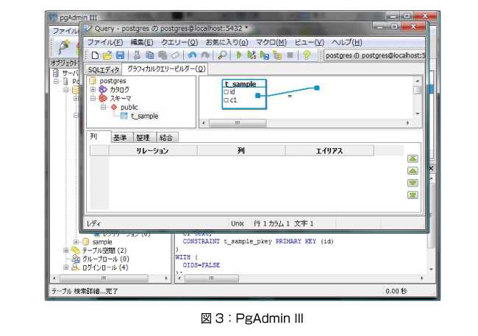Open the ビュー(V) menu
This screenshot has height=336, width=478.
309,42
